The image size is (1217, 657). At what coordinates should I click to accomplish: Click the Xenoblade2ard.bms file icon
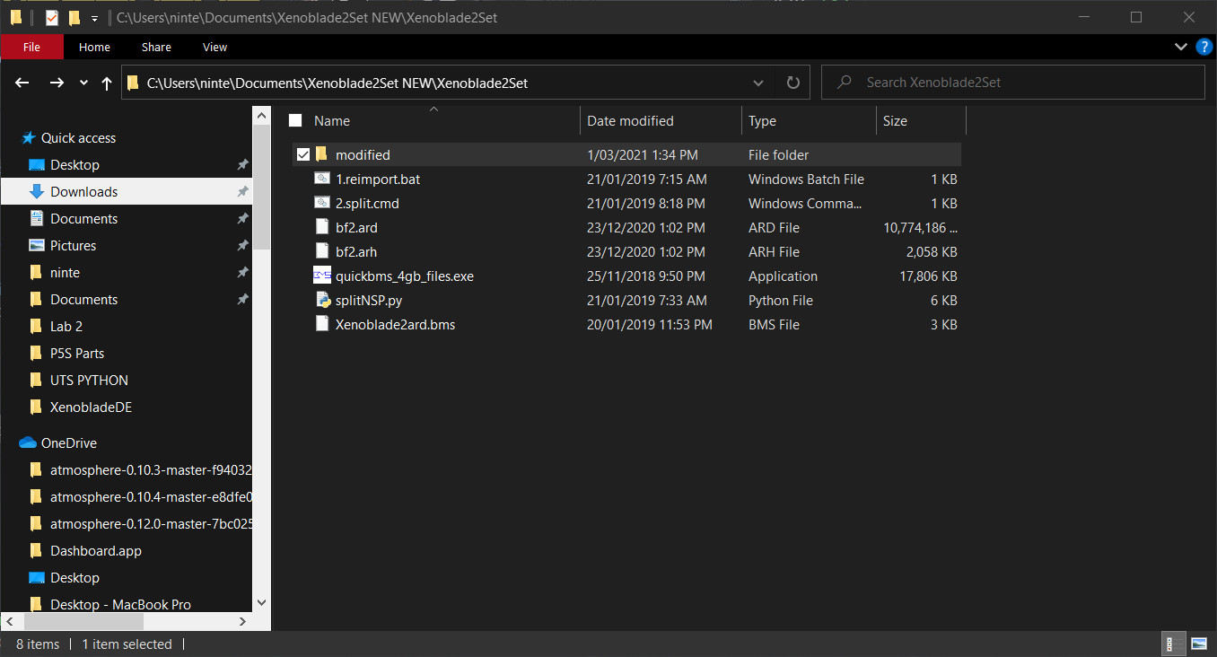[x=322, y=324]
